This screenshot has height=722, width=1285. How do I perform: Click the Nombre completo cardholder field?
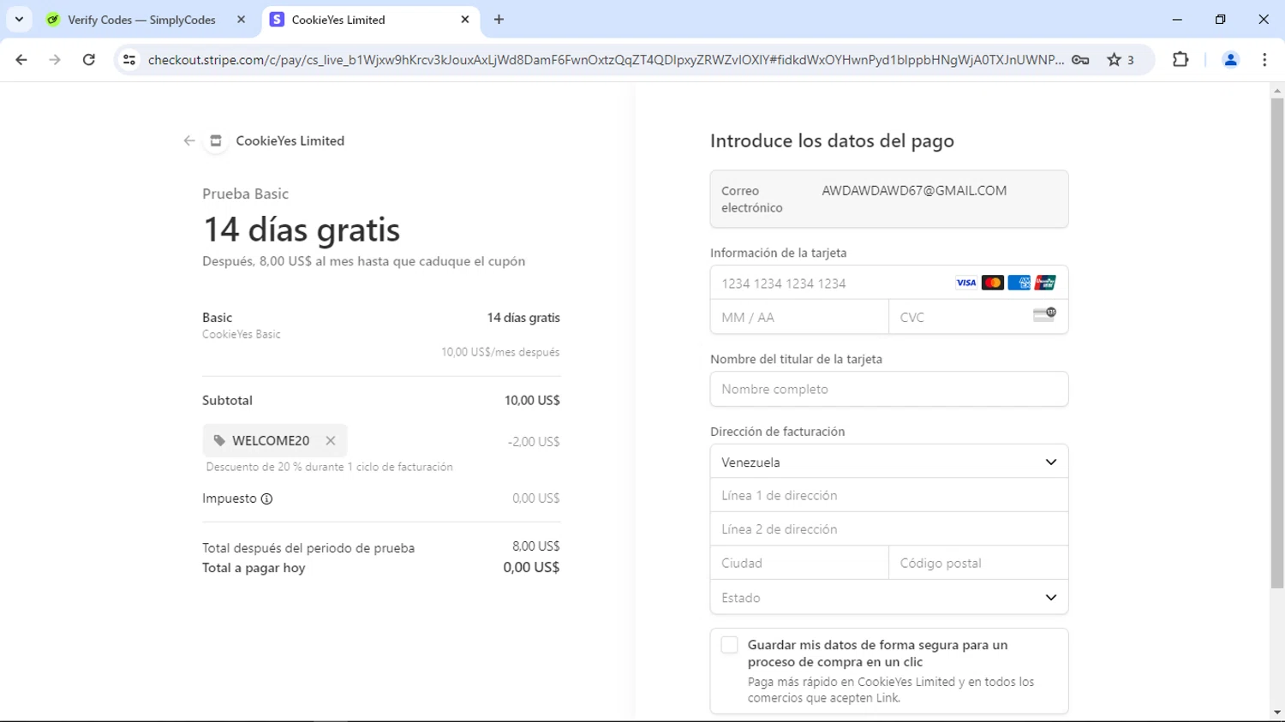coord(889,389)
